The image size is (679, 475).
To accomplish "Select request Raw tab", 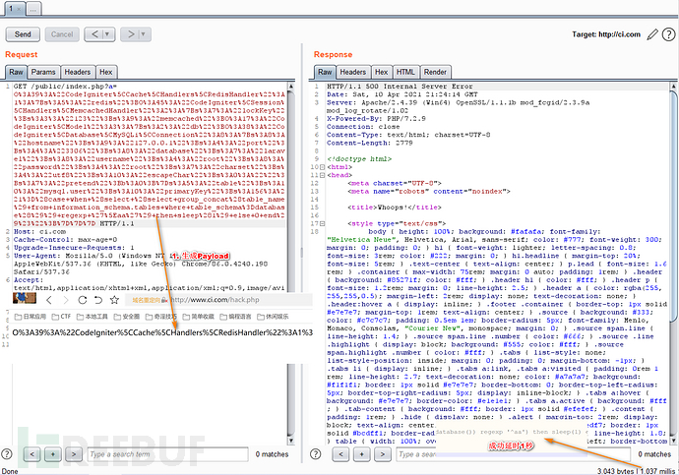I will pos(16,72).
